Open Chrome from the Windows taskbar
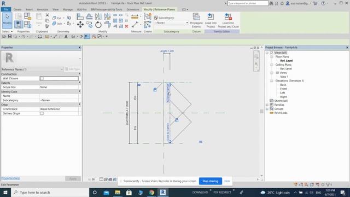 click(x=151, y=193)
